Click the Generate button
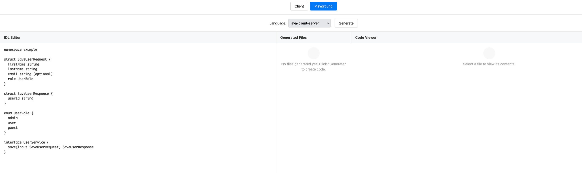Screen dimensions: 582x173 click(346, 23)
